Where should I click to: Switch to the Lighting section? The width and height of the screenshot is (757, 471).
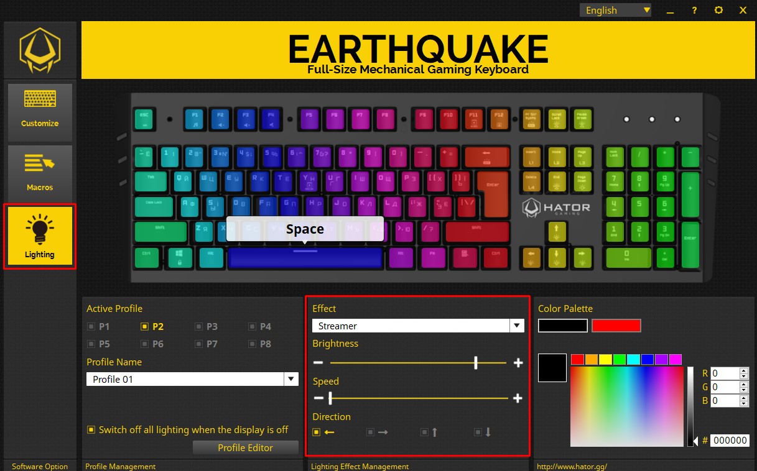[40, 236]
